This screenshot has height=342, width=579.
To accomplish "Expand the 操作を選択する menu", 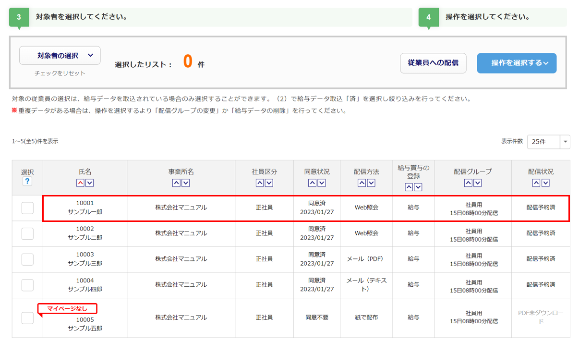I will tap(517, 63).
